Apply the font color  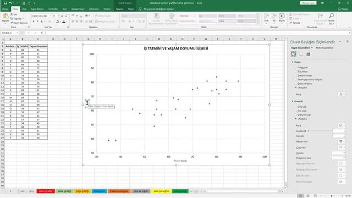pyautogui.click(x=64, y=21)
